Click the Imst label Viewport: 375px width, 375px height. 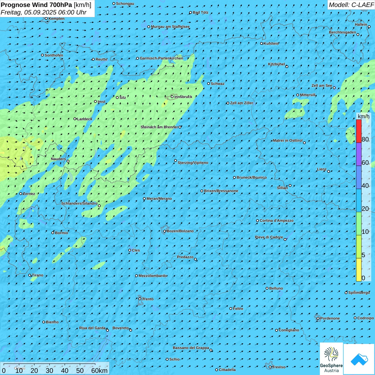click(x=101, y=102)
